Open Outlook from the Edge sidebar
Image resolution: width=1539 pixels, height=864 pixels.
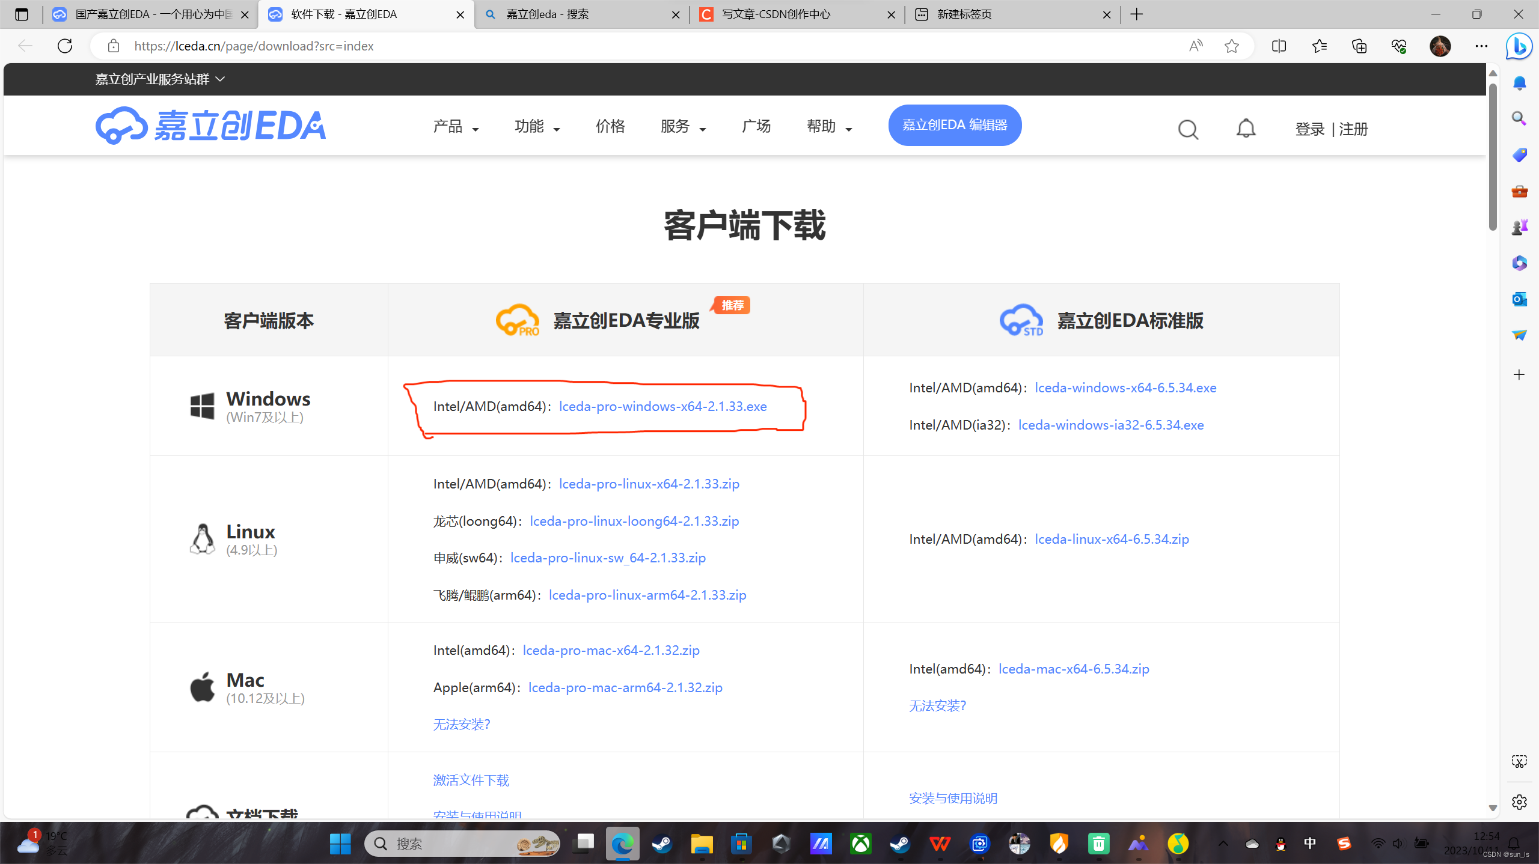click(1519, 299)
